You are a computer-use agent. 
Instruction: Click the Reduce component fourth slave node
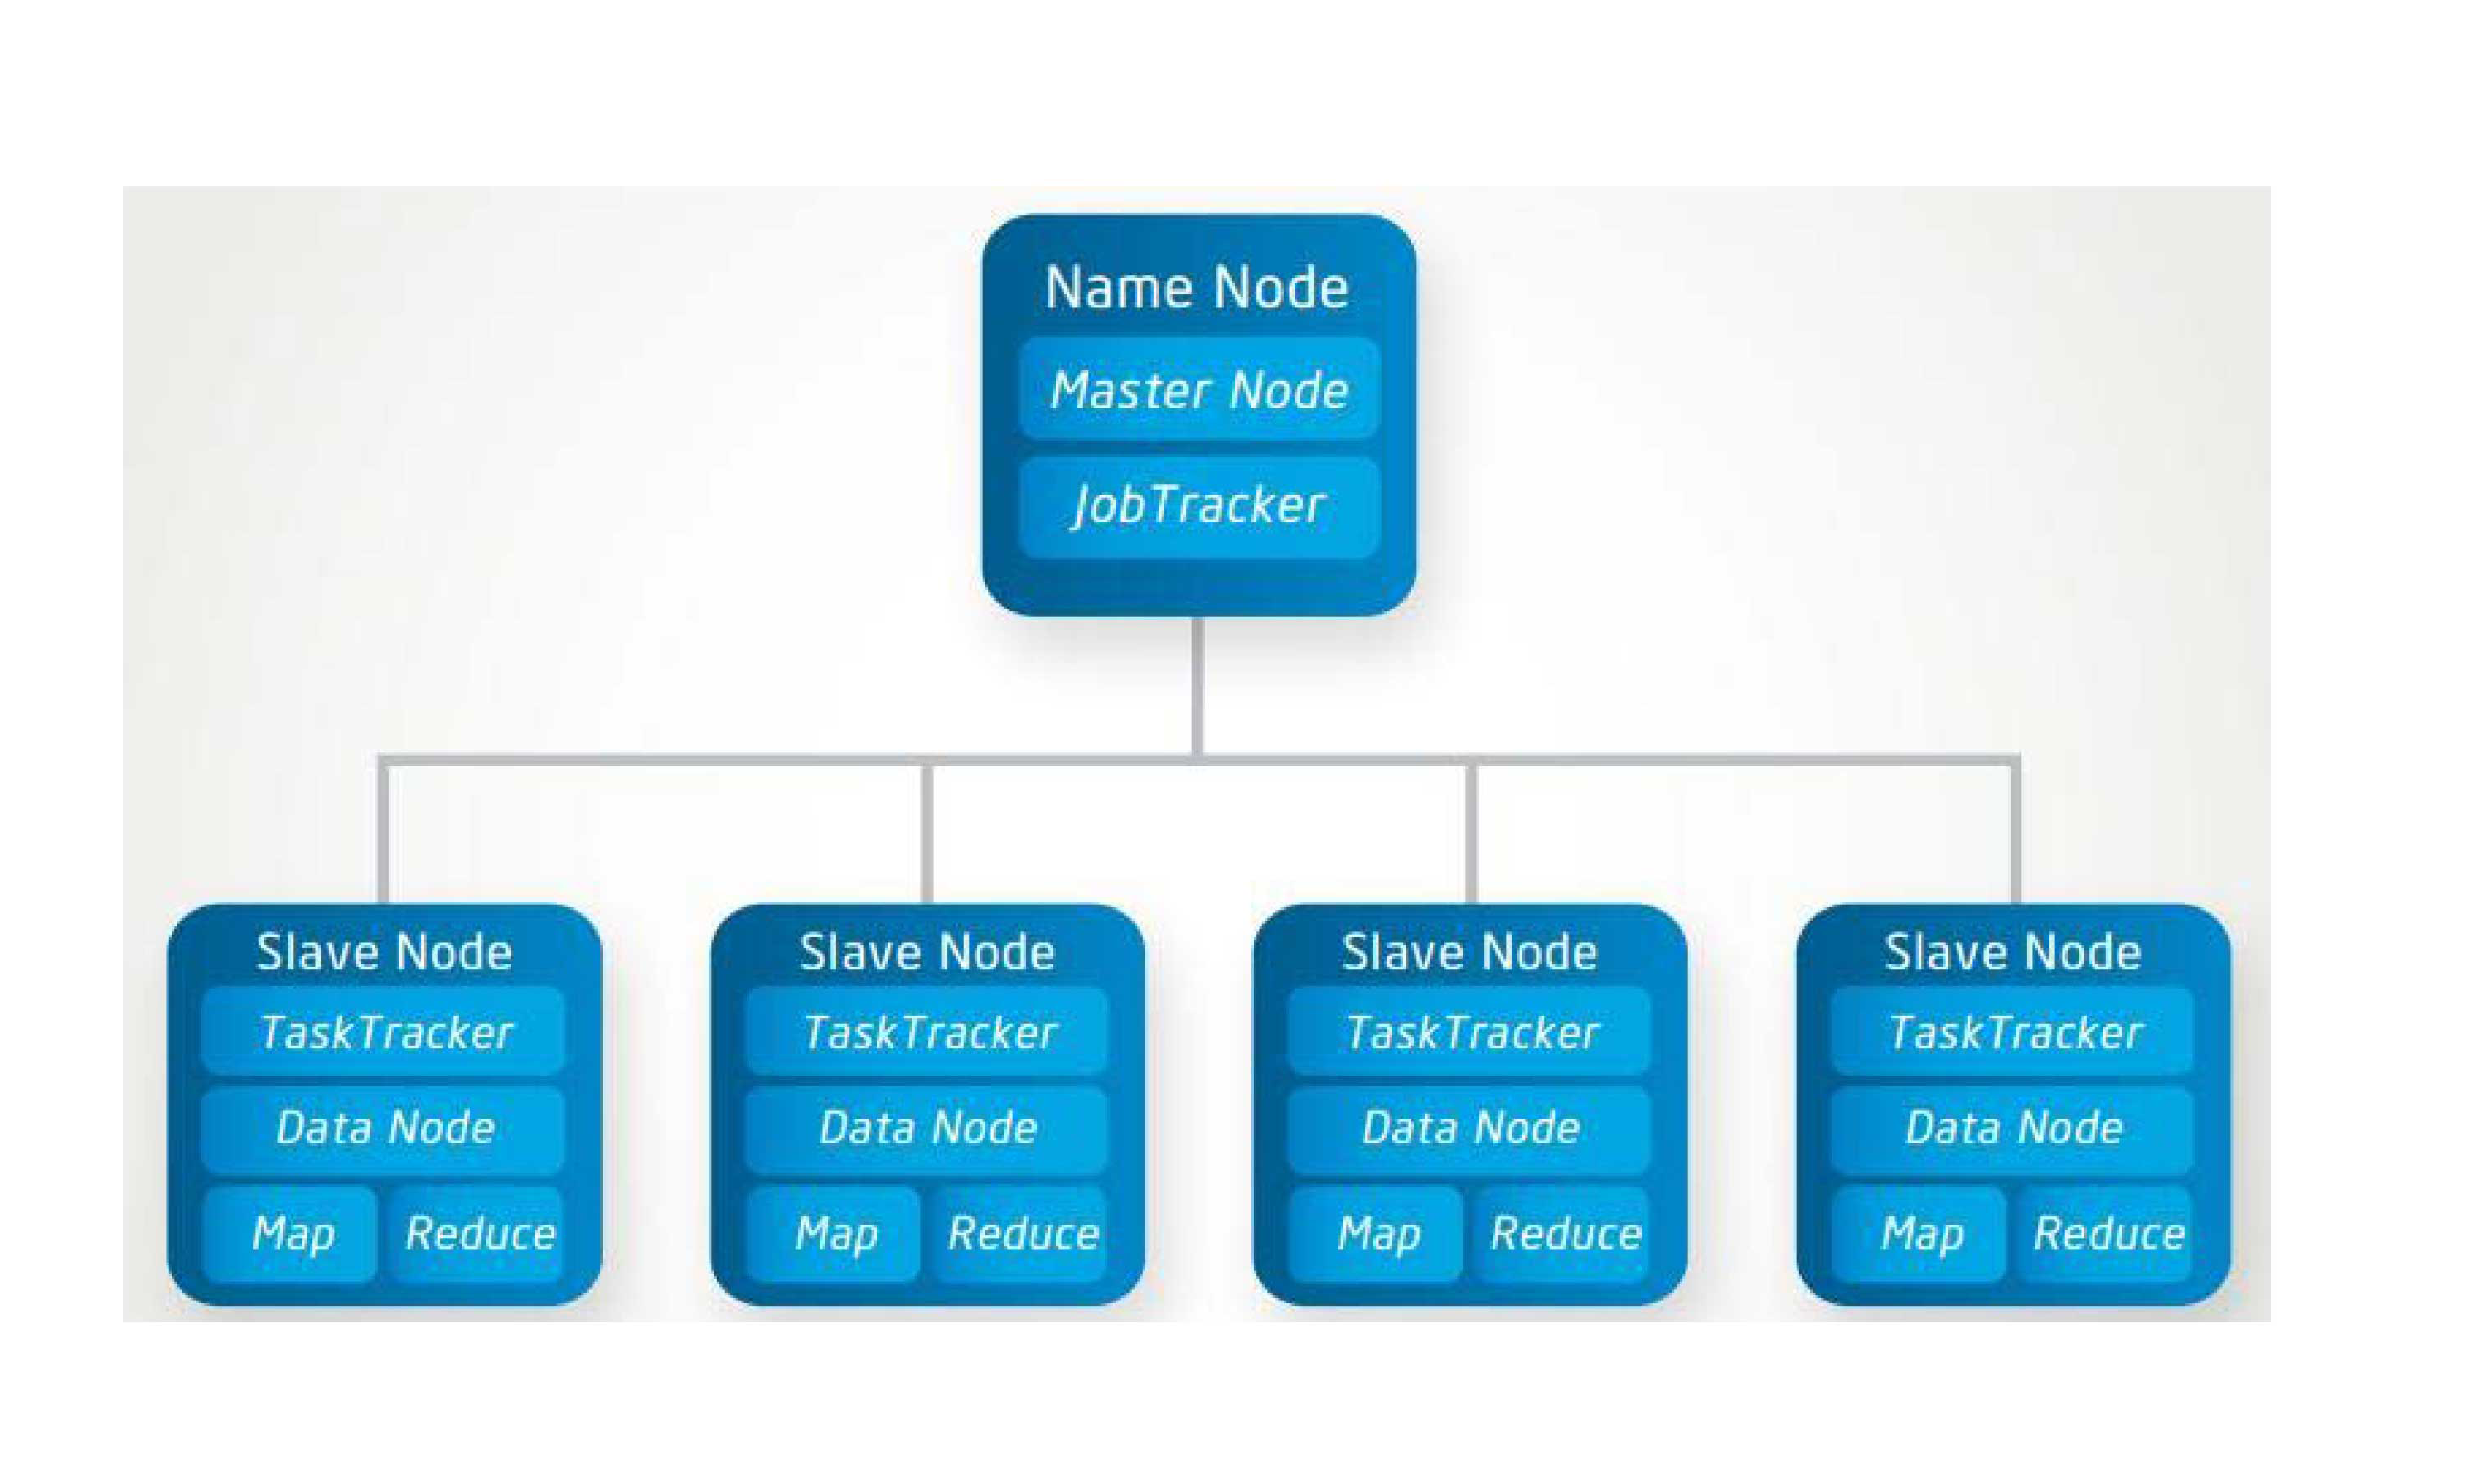[2147, 1258]
